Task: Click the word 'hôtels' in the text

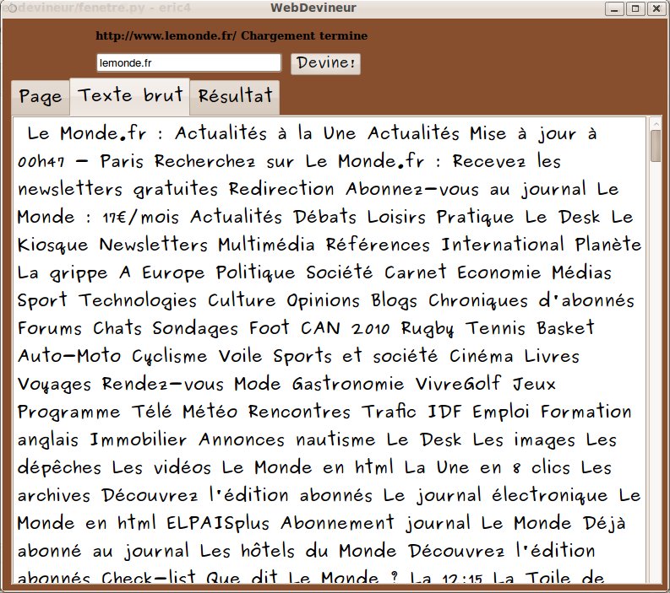Action: [268, 550]
